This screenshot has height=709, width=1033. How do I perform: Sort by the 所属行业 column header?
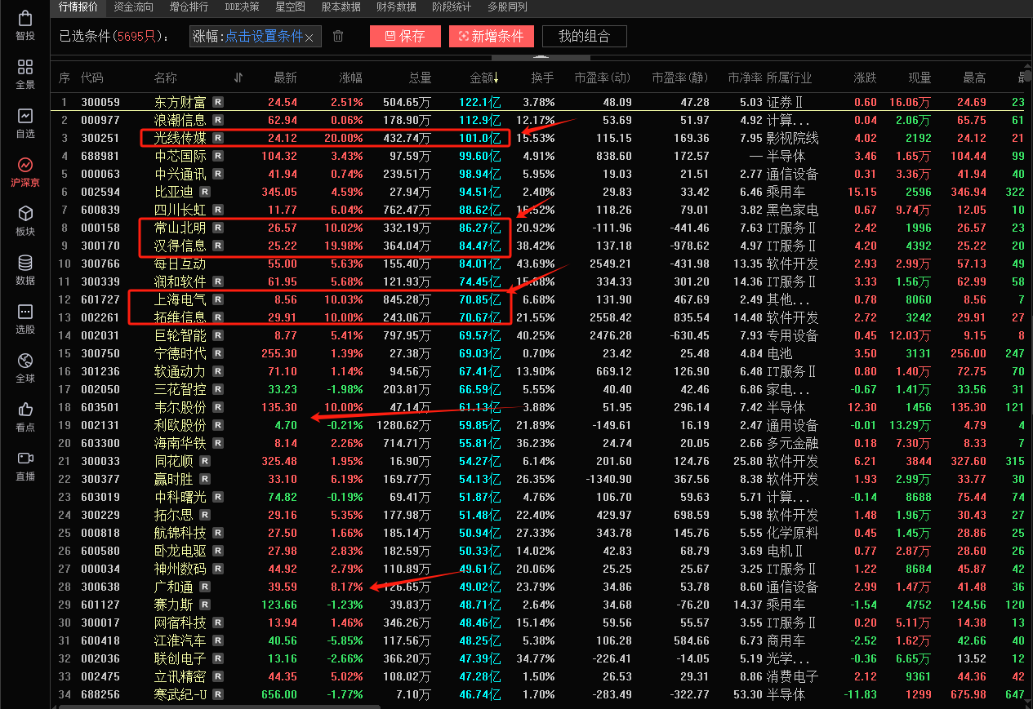coord(789,78)
